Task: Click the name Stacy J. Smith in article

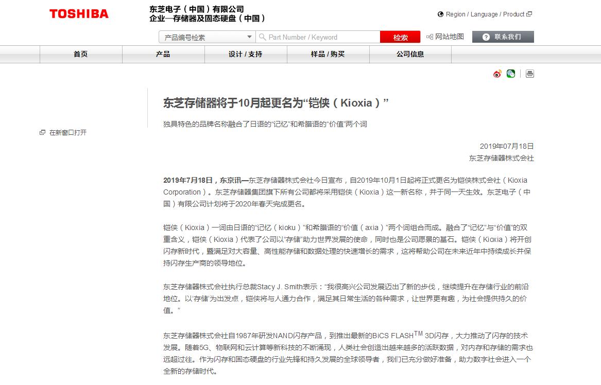Action: [x=280, y=287]
